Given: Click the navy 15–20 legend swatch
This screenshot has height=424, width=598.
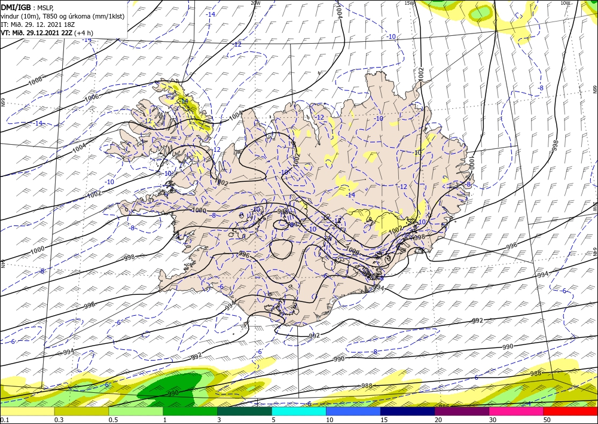Looking at the screenshot, I should (408, 411).
